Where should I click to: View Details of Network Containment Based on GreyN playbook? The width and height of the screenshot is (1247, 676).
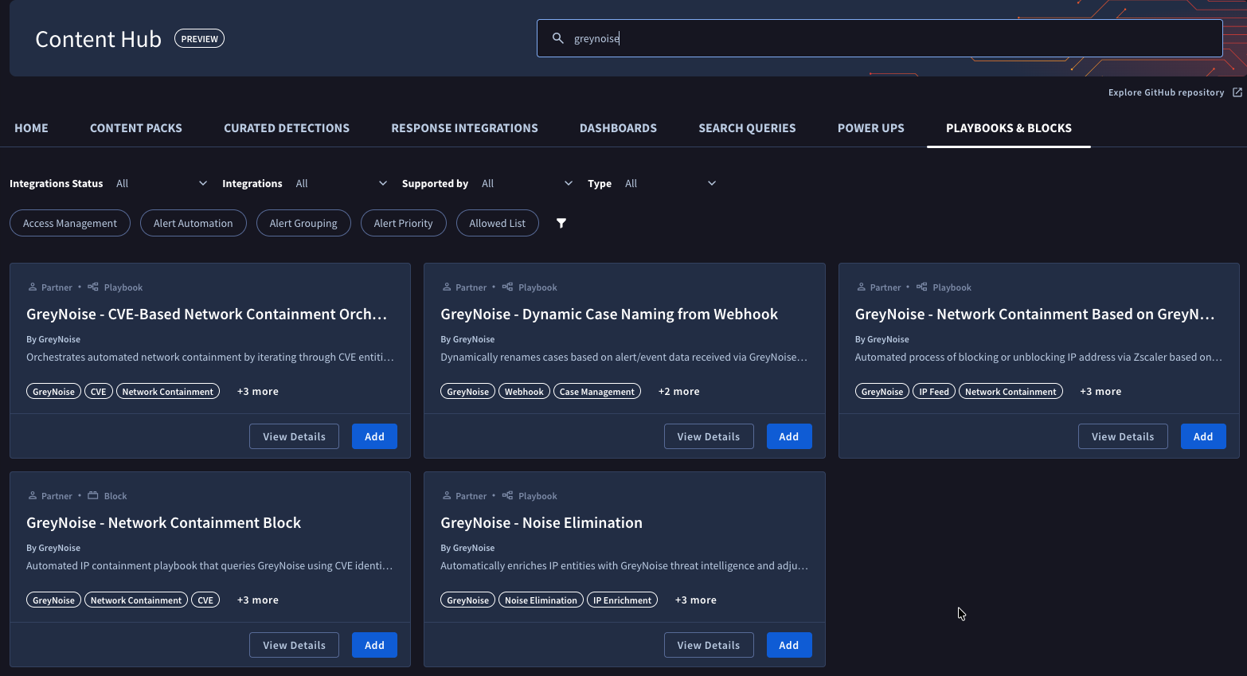click(x=1123, y=436)
